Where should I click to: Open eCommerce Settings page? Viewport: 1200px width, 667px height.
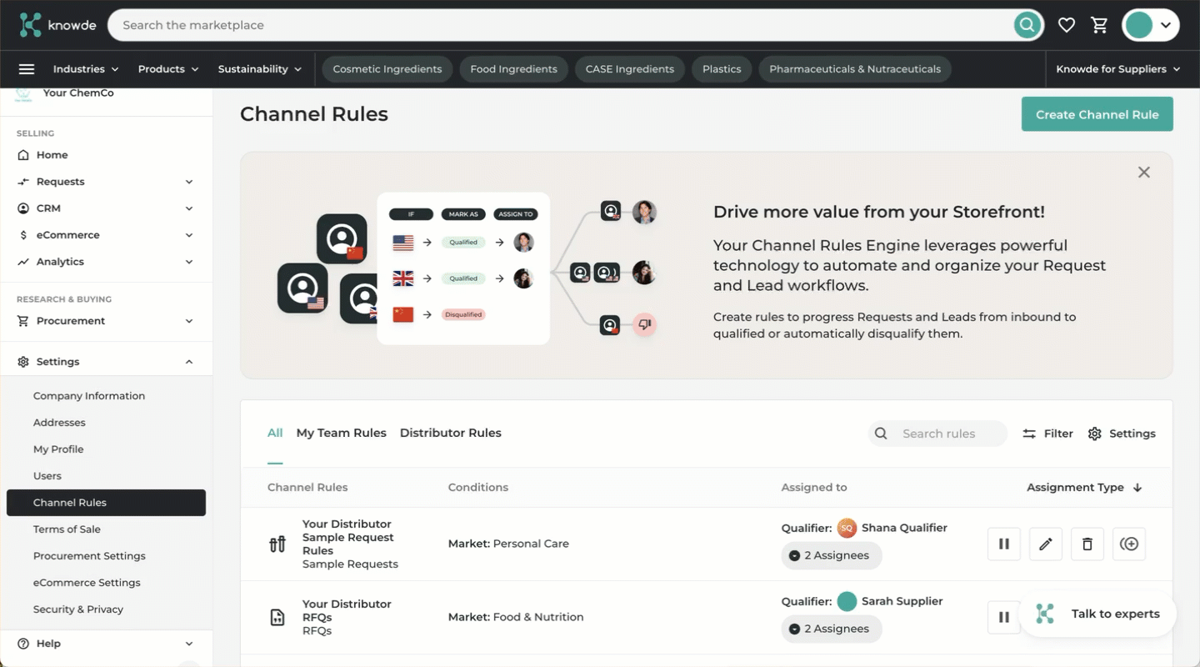pos(87,583)
